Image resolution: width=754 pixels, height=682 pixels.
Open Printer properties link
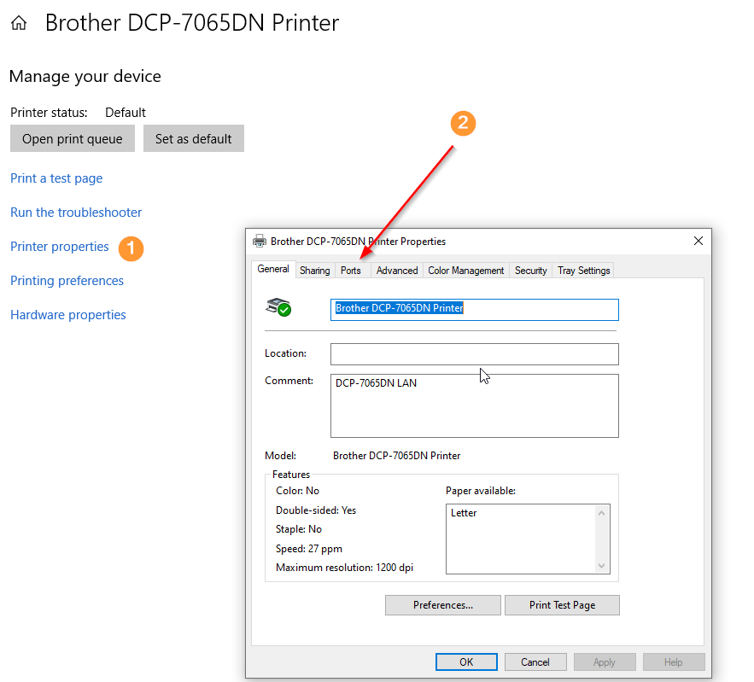pos(60,247)
